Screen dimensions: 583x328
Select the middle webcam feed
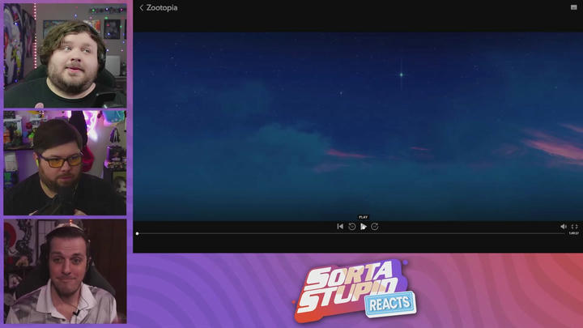[x=65, y=163]
